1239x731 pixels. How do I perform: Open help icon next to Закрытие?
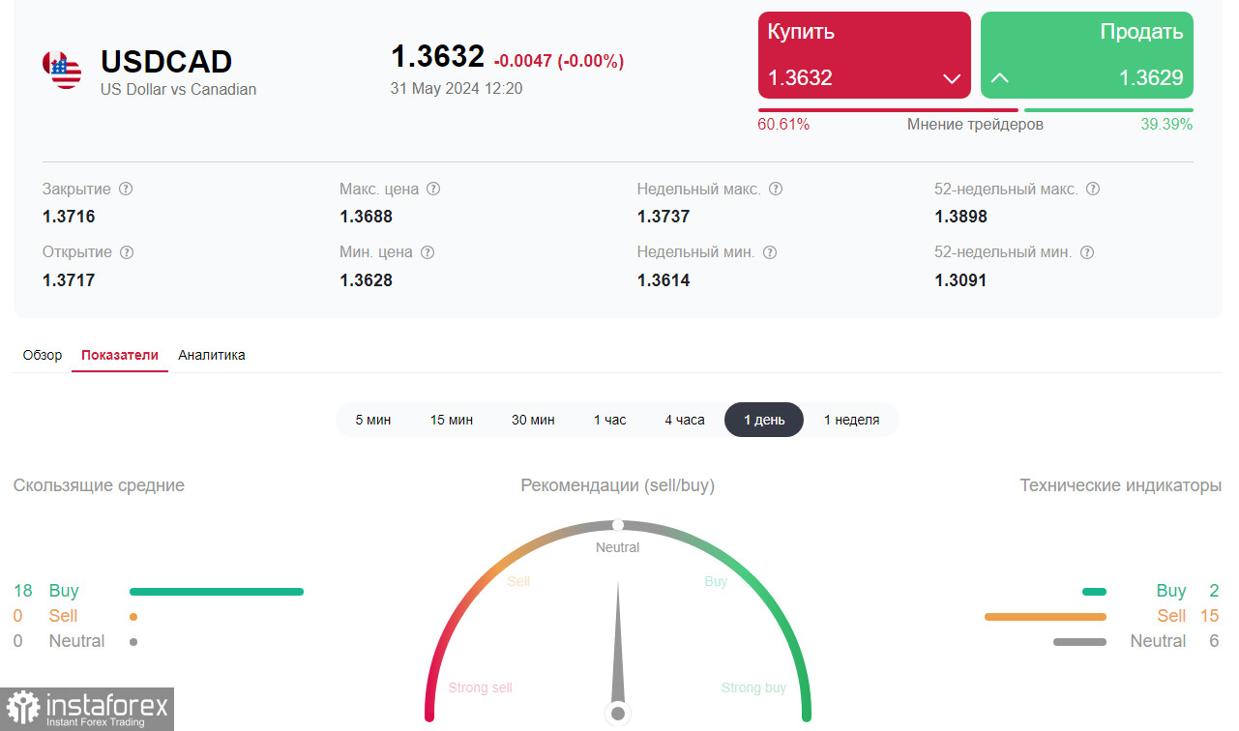point(126,190)
